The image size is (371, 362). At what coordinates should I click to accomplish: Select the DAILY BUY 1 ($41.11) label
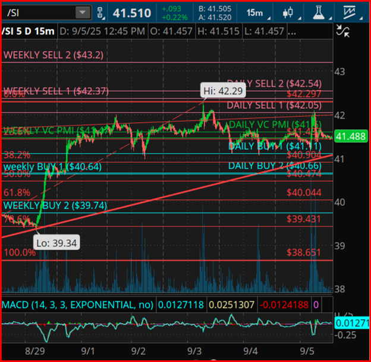pos(275,146)
